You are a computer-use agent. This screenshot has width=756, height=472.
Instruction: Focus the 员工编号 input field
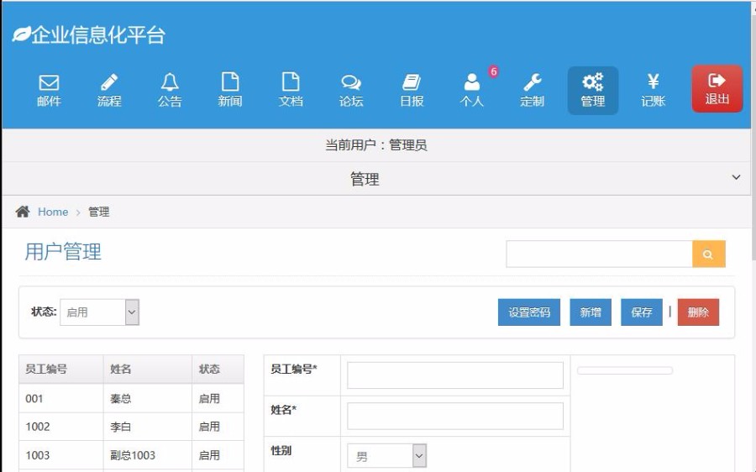coord(455,375)
